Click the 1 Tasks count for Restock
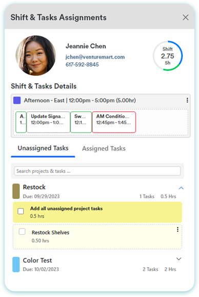 [x=147, y=196]
